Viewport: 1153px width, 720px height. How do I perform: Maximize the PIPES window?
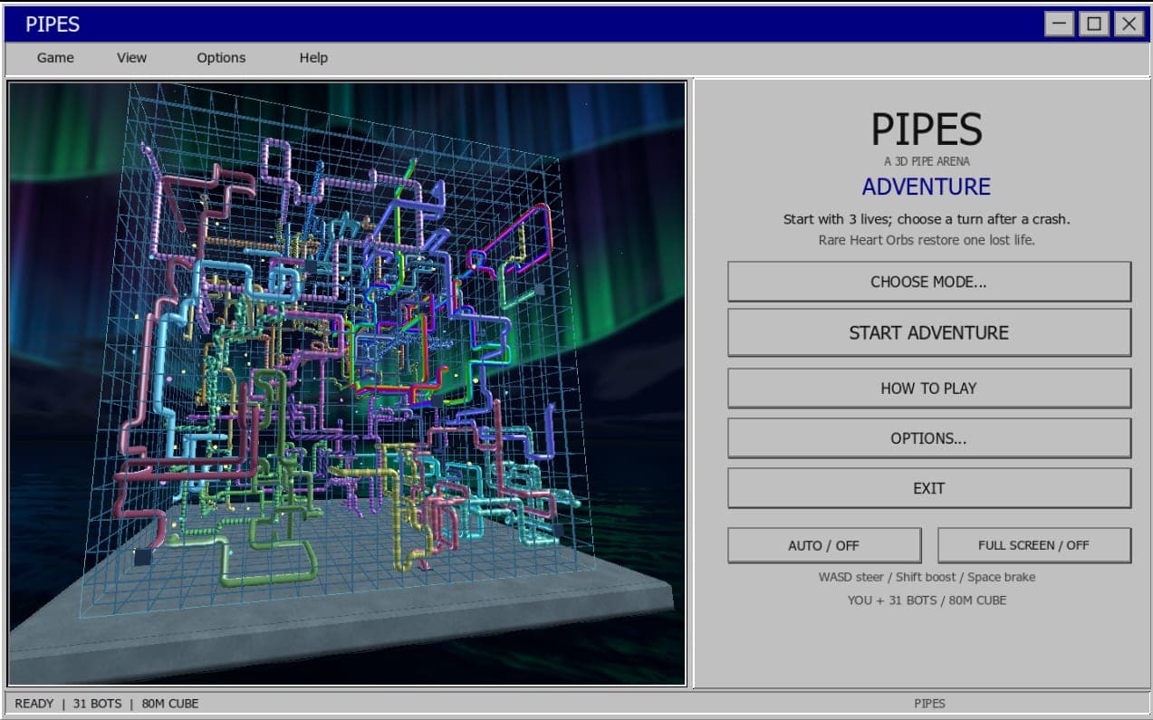click(x=1094, y=24)
